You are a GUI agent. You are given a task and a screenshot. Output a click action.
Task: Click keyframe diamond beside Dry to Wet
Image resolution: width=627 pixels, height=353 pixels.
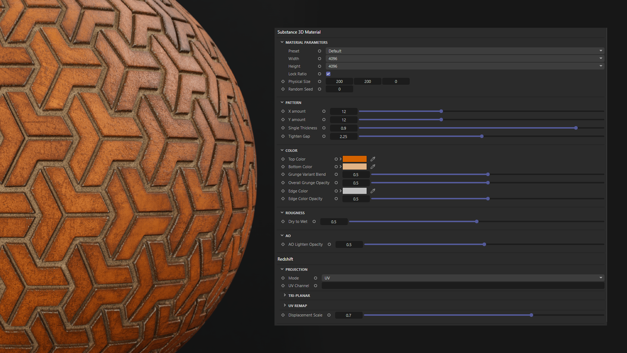pyautogui.click(x=283, y=222)
